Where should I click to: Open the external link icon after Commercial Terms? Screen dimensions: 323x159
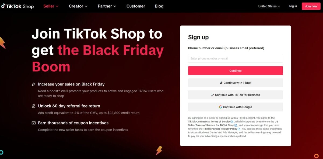(x=232, y=121)
